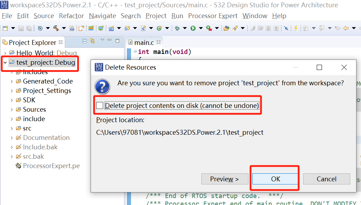This screenshot has width=361, height=205.
Task: Maximize the Project Explorer panel
Action: pos(117,41)
